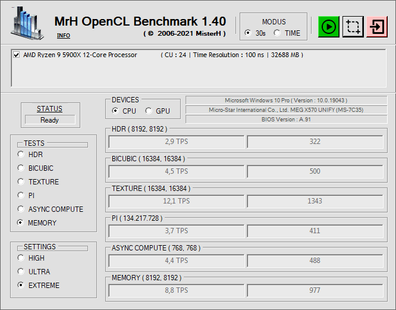Click the HDR score field showing 322
This screenshot has width=396, height=310.
click(x=315, y=142)
